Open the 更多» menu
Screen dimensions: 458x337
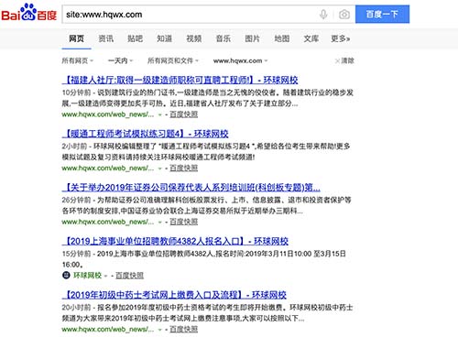pyautogui.click(x=341, y=38)
